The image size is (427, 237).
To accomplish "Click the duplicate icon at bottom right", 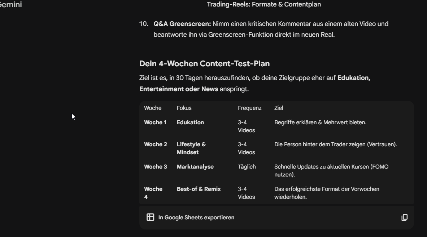I will click(404, 217).
